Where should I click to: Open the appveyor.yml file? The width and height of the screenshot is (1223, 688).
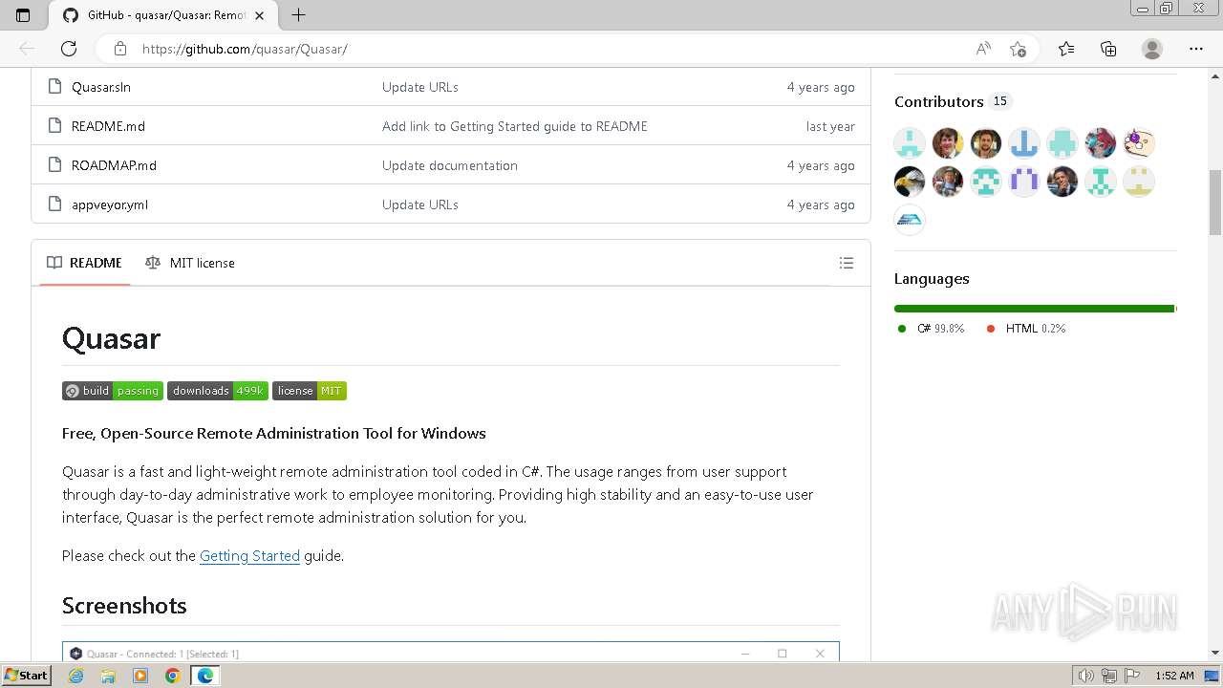(109, 204)
